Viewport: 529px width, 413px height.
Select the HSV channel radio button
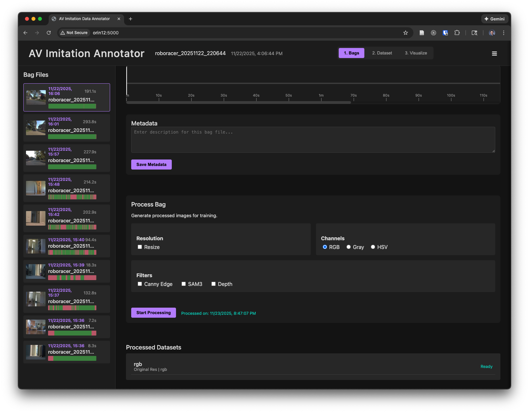pos(373,247)
